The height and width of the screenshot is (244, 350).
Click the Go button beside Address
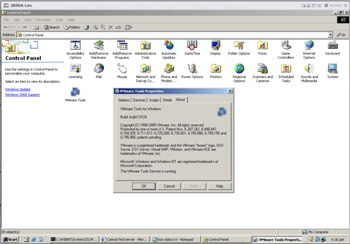[x=341, y=35]
